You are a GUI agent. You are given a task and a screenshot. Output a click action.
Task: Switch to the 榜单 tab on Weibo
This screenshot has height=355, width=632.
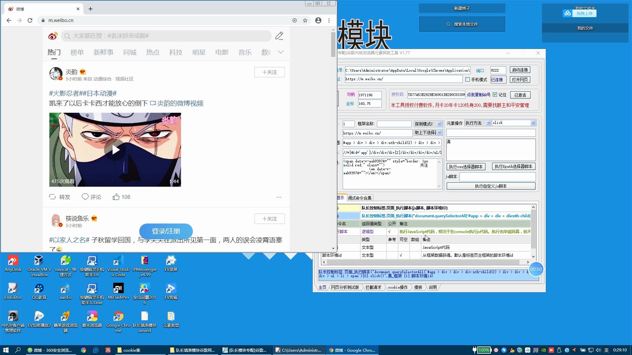77,52
